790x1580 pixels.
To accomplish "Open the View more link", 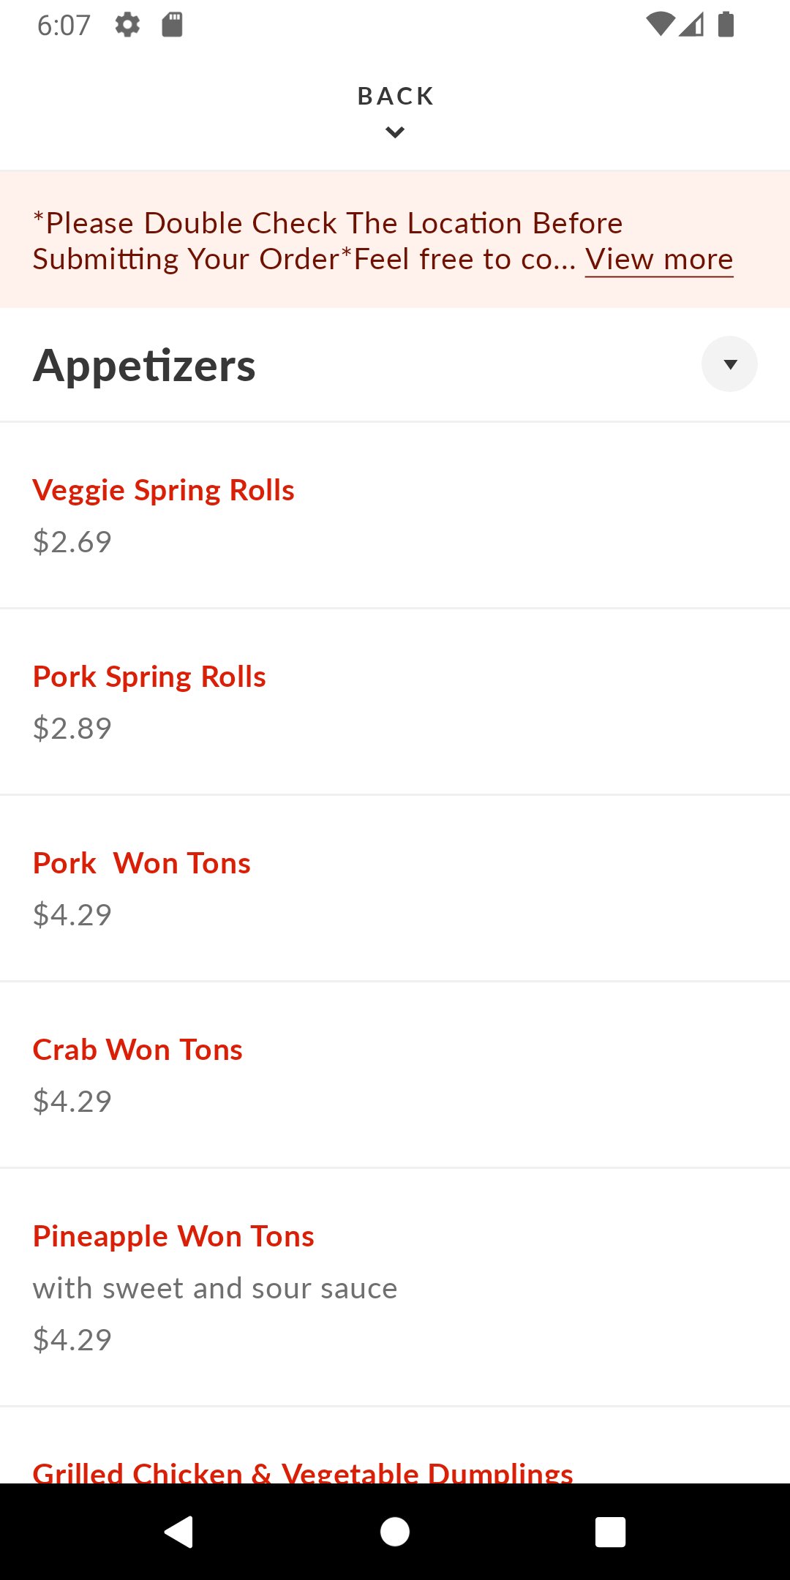I will click(x=659, y=260).
